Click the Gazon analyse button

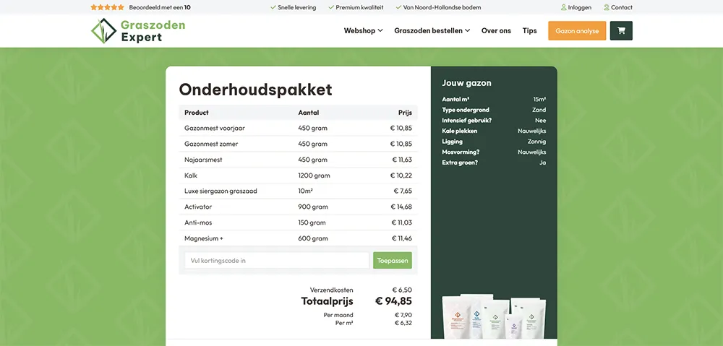pyautogui.click(x=577, y=31)
